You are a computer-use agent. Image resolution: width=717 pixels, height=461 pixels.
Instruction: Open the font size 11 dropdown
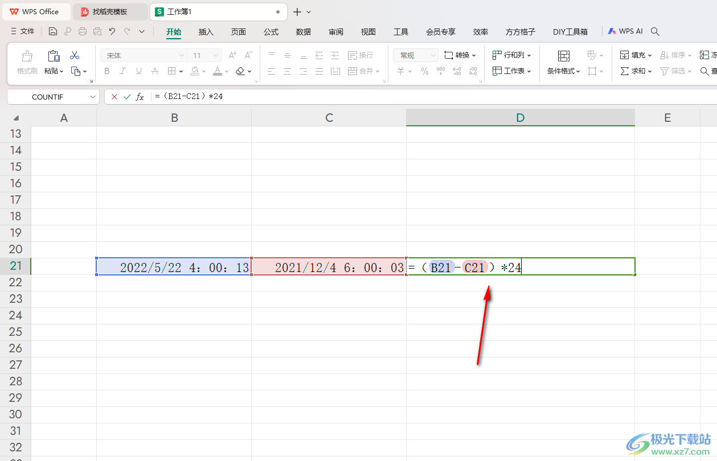pos(216,55)
